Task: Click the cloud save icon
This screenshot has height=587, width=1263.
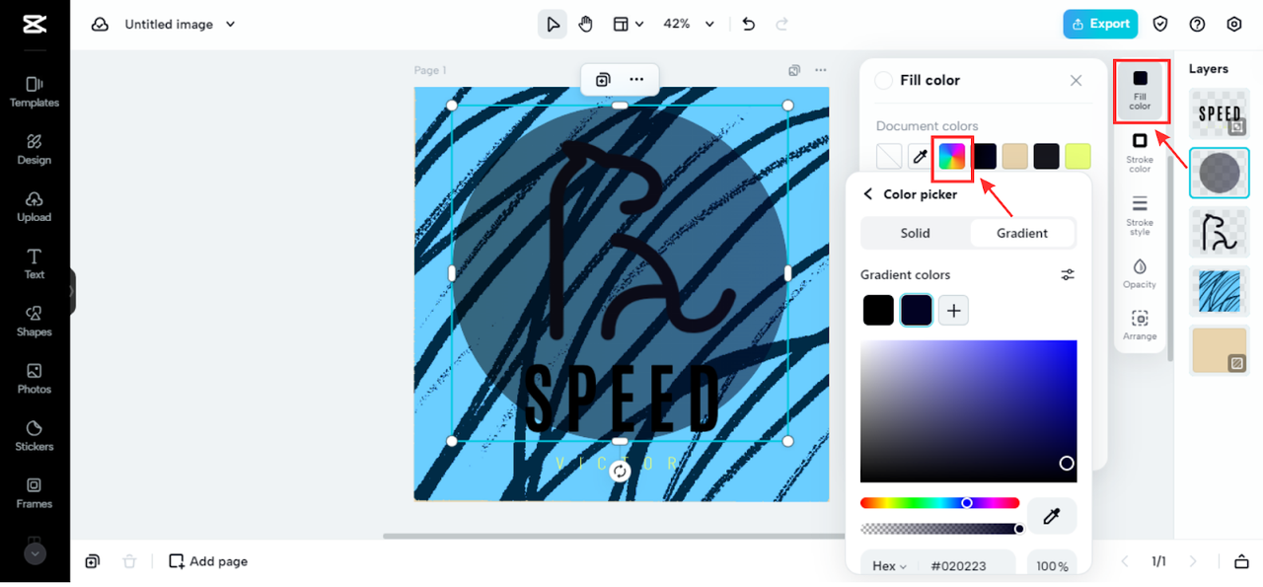Action: point(100,25)
